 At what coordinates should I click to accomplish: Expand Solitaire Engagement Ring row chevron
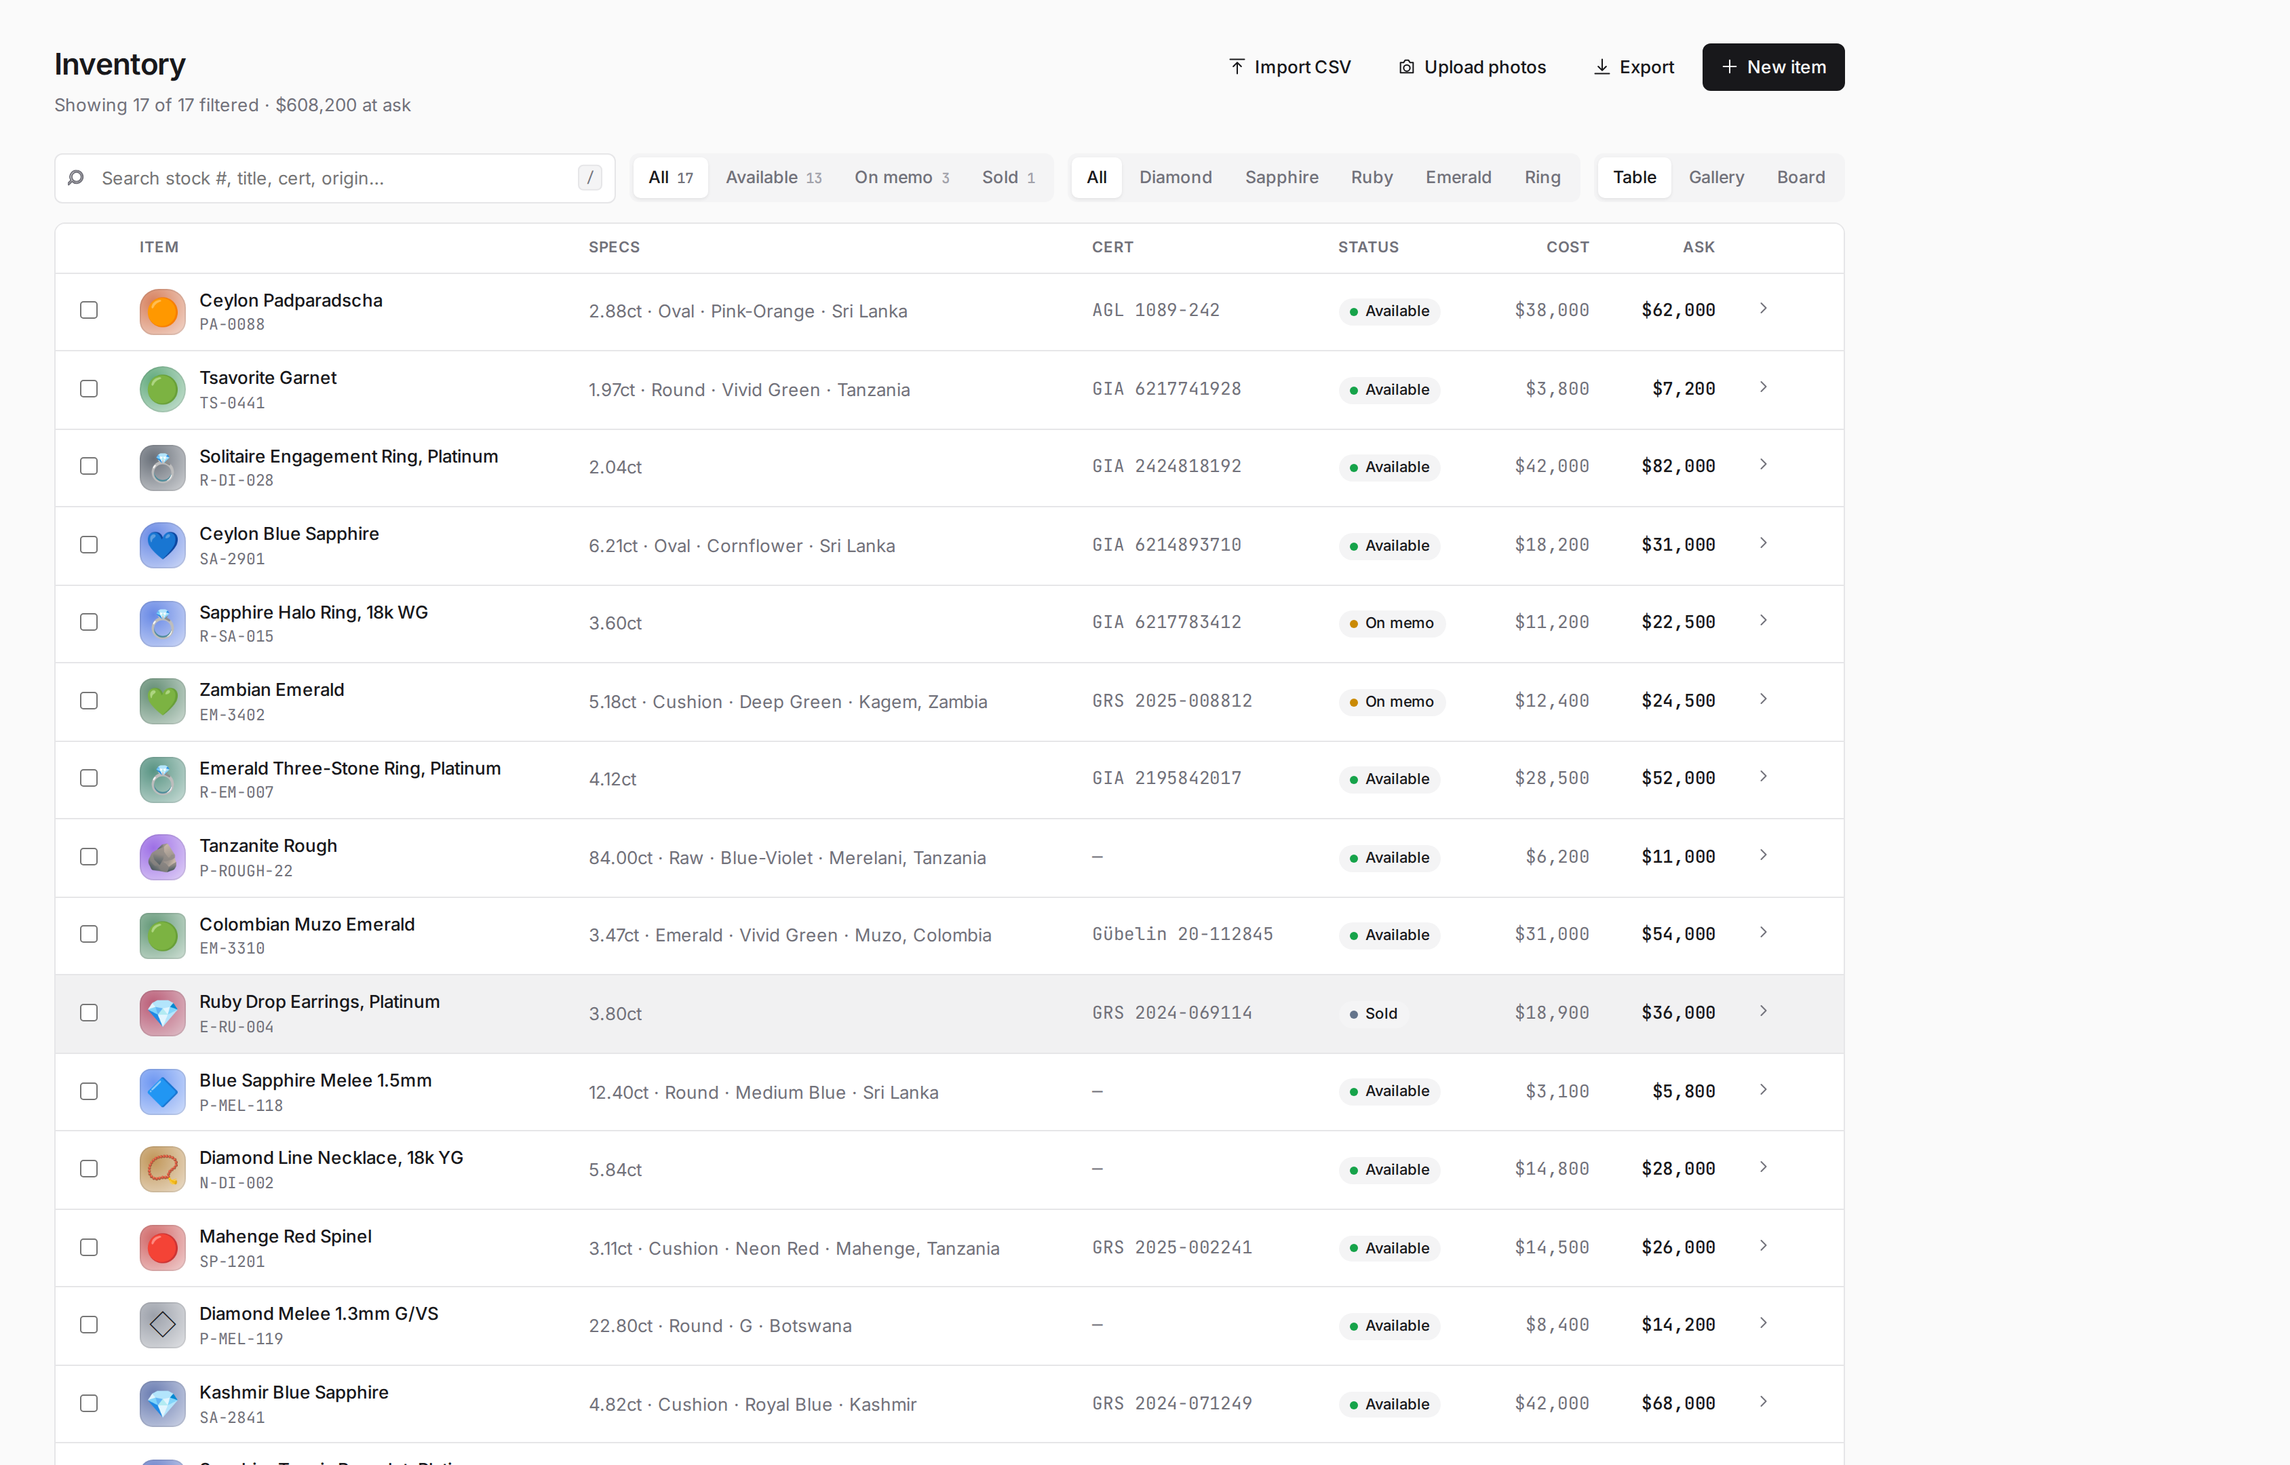1763,464
